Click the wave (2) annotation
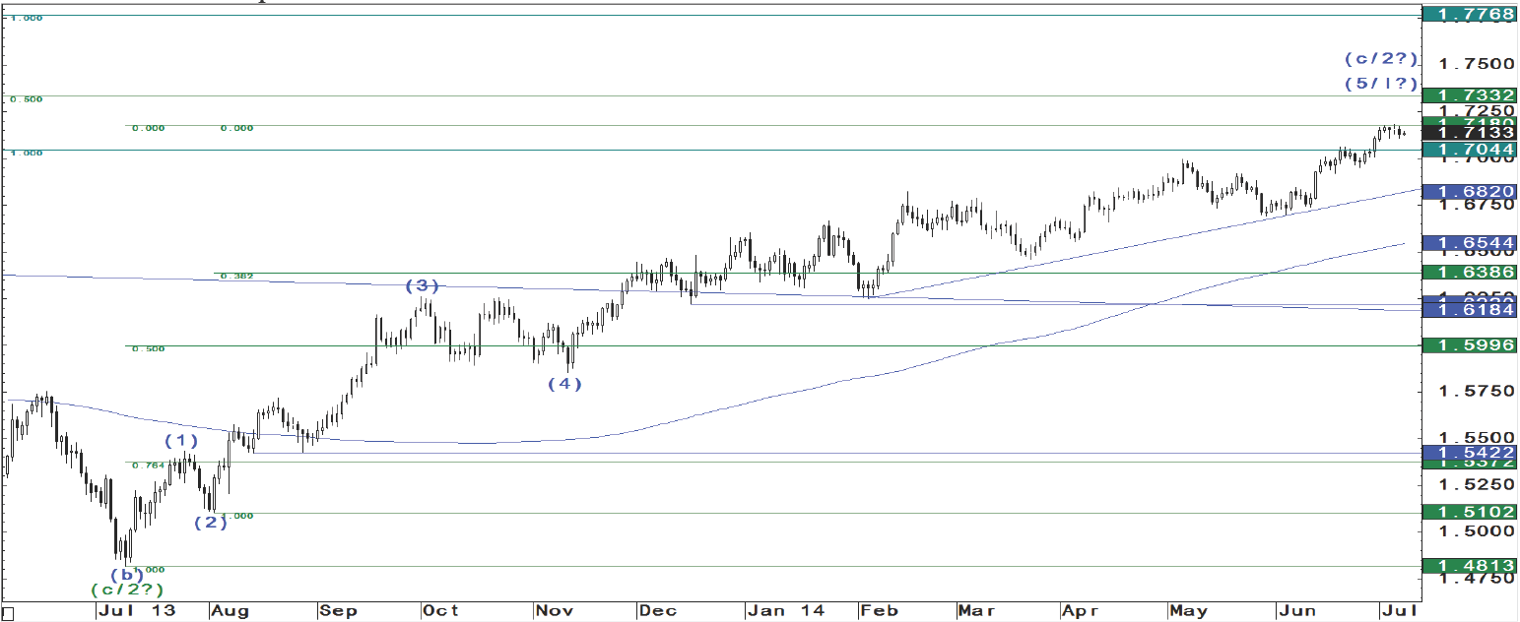This screenshot has height=622, width=1520. pos(210,523)
